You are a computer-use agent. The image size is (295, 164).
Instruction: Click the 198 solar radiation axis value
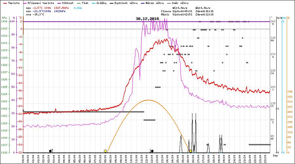[x=290, y=122]
